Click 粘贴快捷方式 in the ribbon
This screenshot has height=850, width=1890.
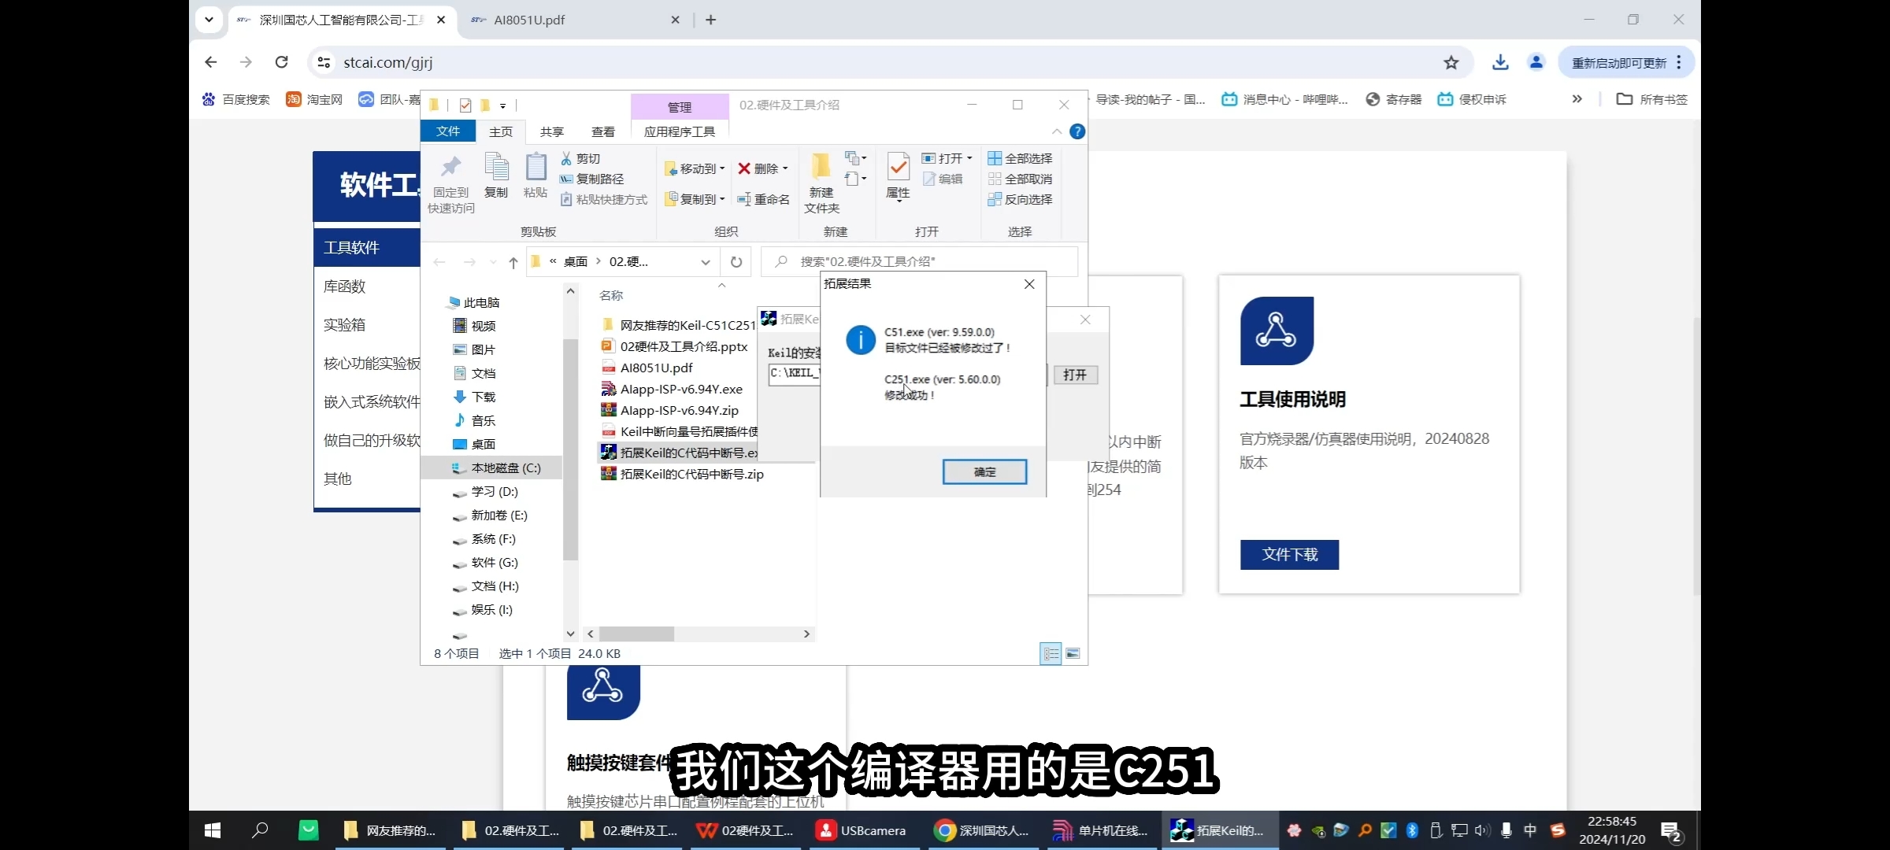pos(603,199)
